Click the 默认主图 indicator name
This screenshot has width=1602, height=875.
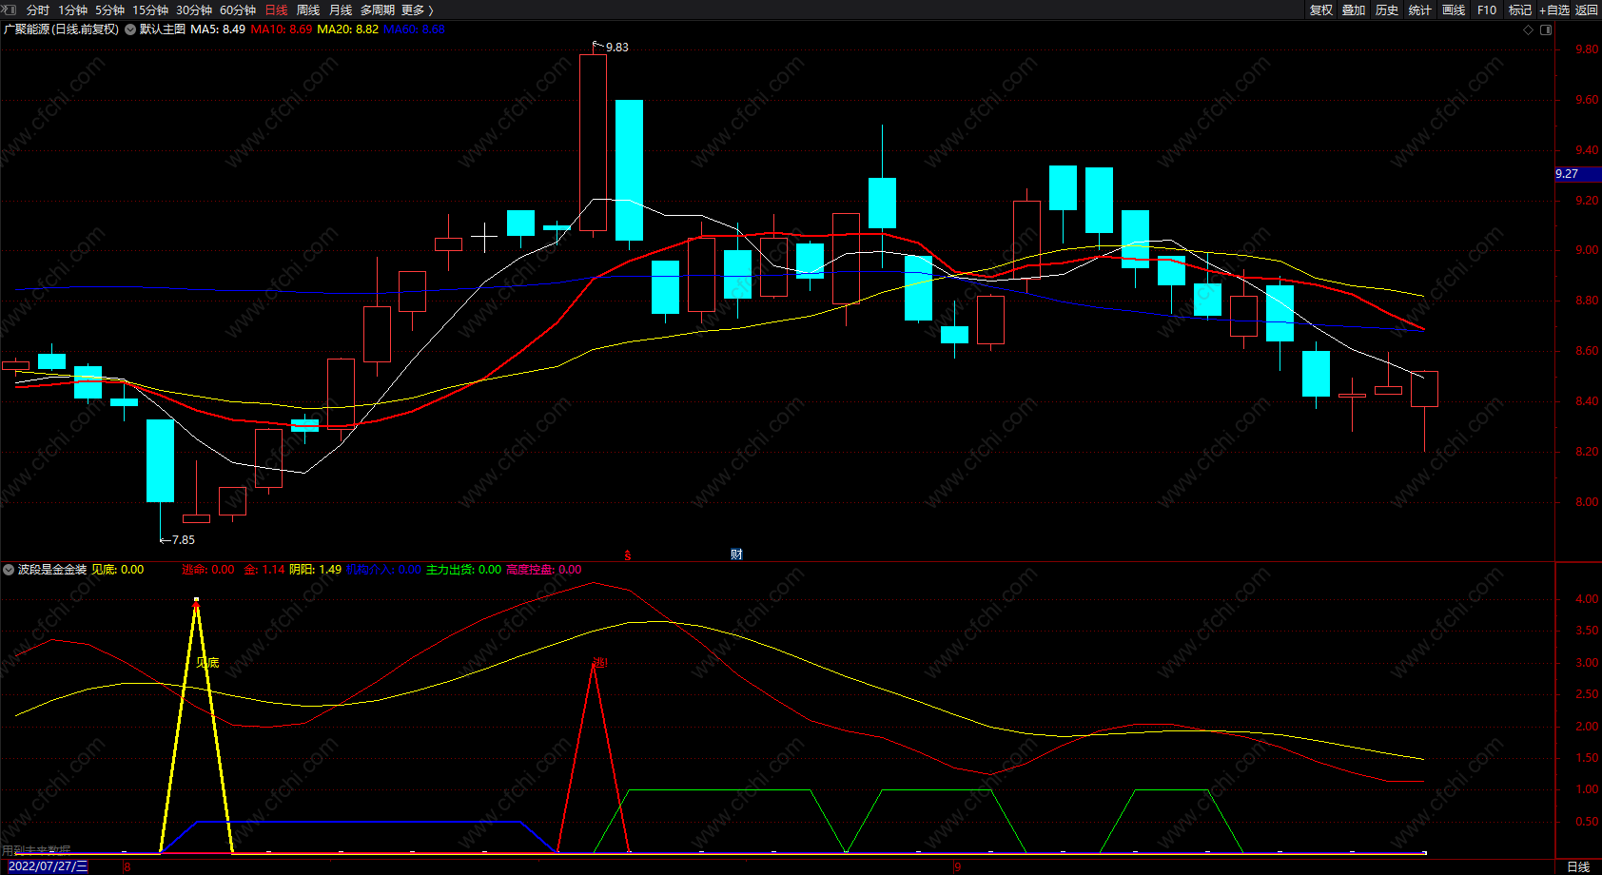click(163, 29)
